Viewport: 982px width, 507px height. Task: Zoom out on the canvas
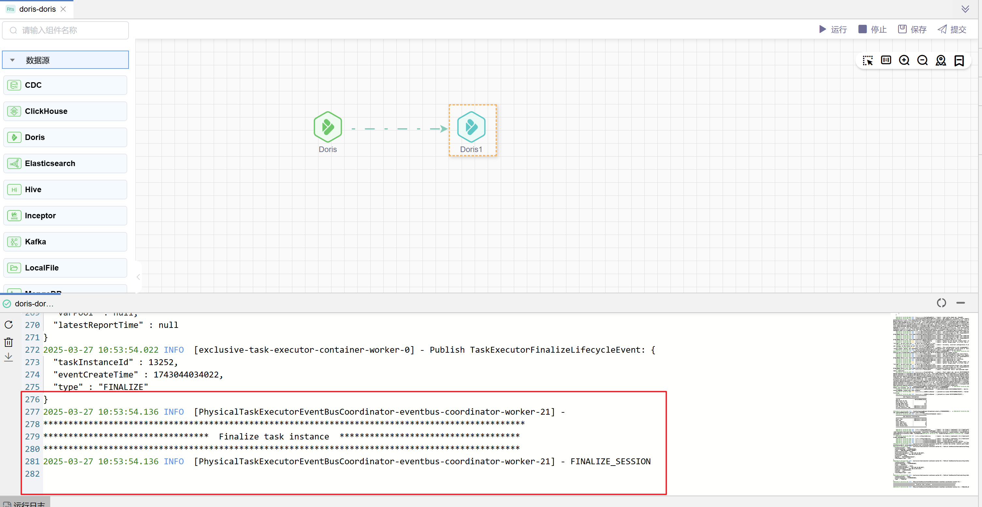[923, 60]
